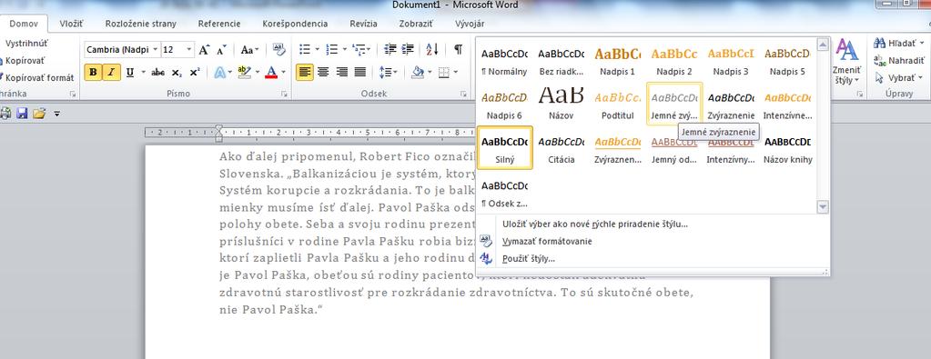This screenshot has height=359, width=931.
Task: Click Save icon in quick access toolbar
Action: 23,113
